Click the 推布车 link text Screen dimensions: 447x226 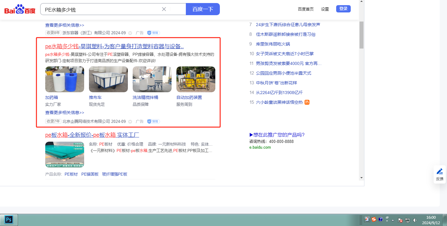coord(95,97)
